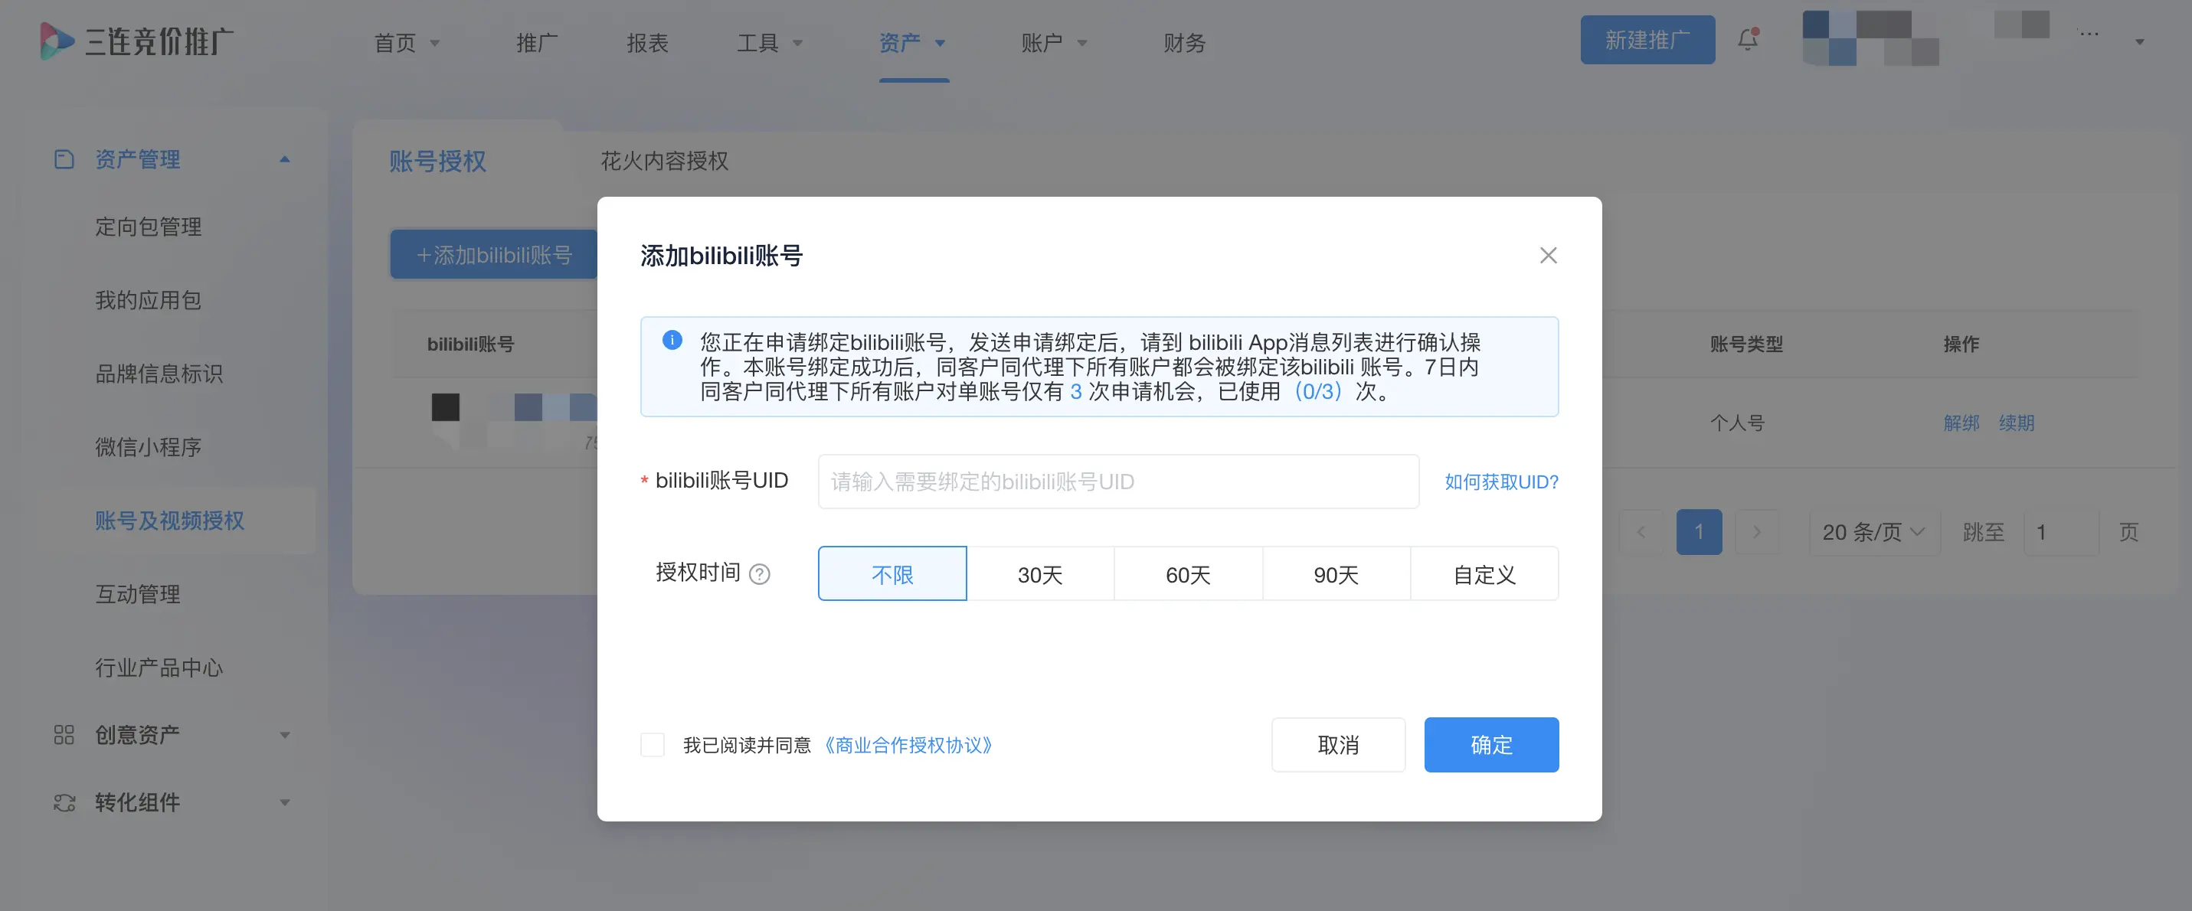Select 自定义 authorization duration
Screen dimensions: 2192x911
tap(1484, 574)
